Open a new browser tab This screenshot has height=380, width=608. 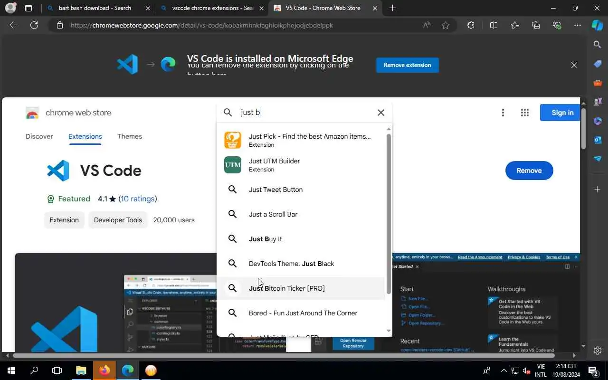[392, 8]
